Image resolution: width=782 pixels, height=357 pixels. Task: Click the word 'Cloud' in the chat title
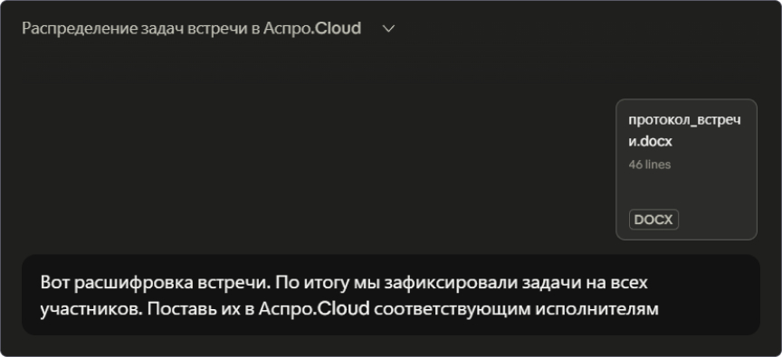(x=339, y=28)
